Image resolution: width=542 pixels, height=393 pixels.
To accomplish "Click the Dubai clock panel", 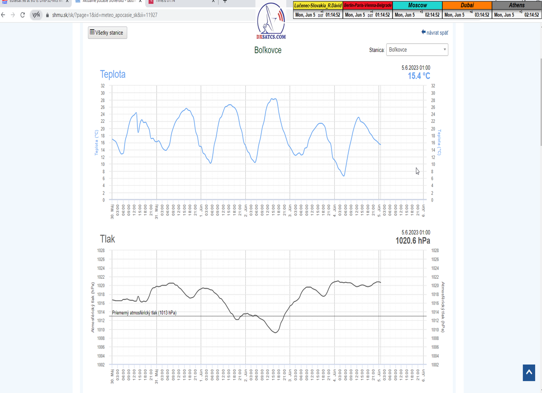I will click(467, 10).
